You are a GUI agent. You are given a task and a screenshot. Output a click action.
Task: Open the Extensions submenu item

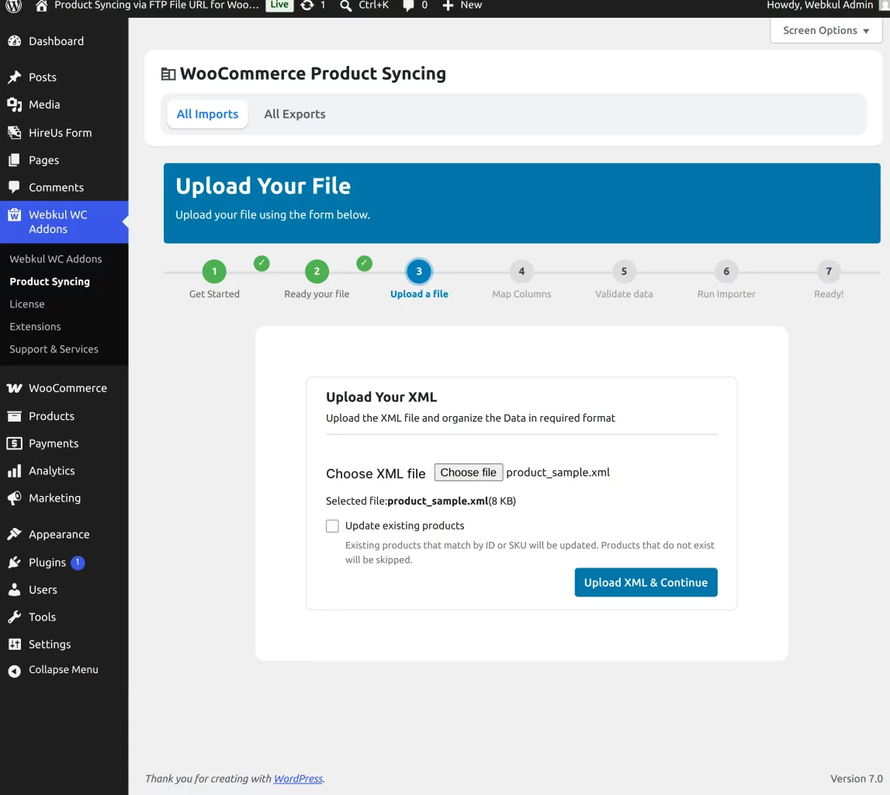click(x=35, y=327)
